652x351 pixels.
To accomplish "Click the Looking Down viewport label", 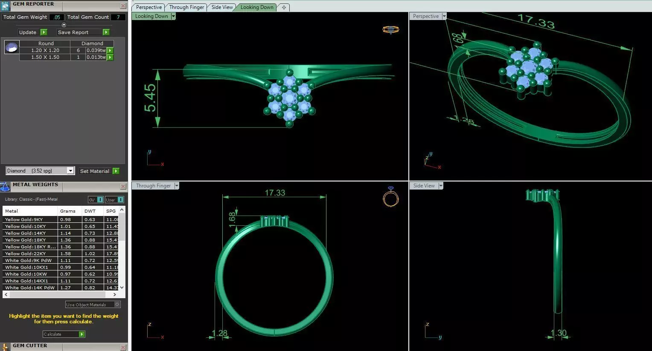I will pos(151,16).
